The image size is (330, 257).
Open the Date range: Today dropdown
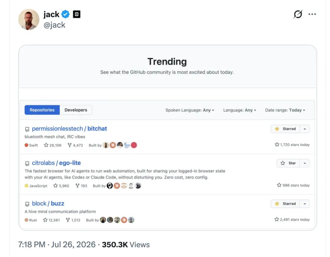pos(285,110)
